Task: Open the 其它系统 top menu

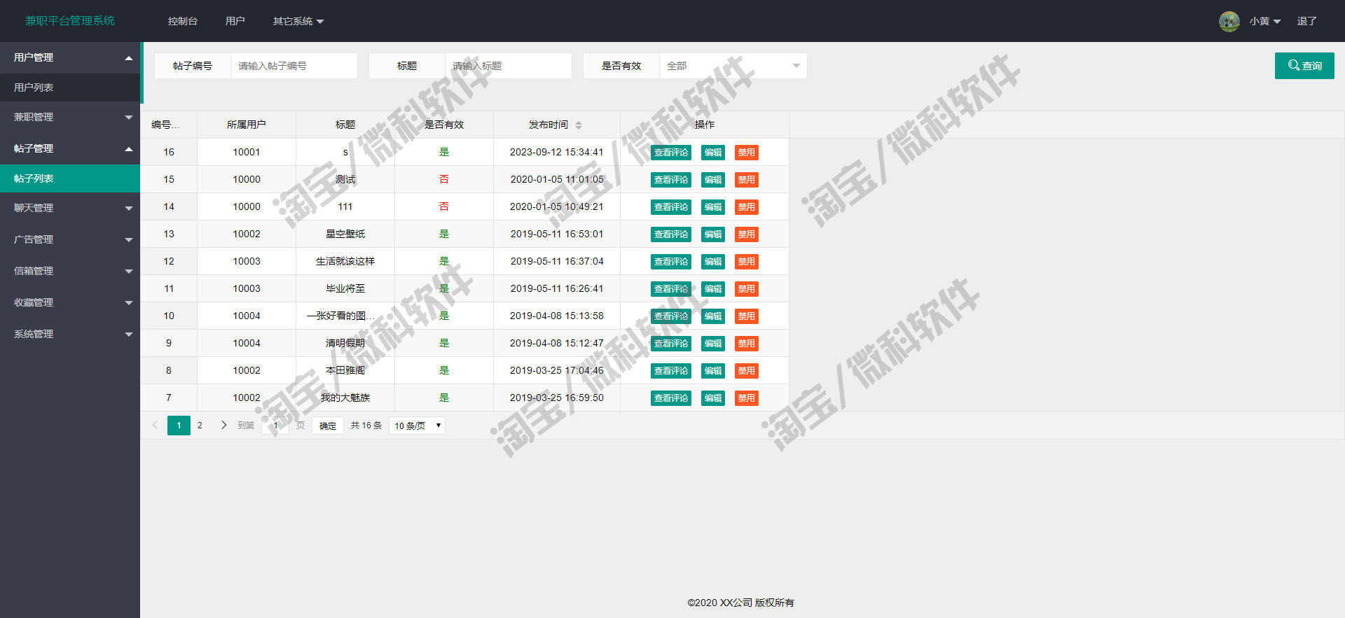Action: 298,21
